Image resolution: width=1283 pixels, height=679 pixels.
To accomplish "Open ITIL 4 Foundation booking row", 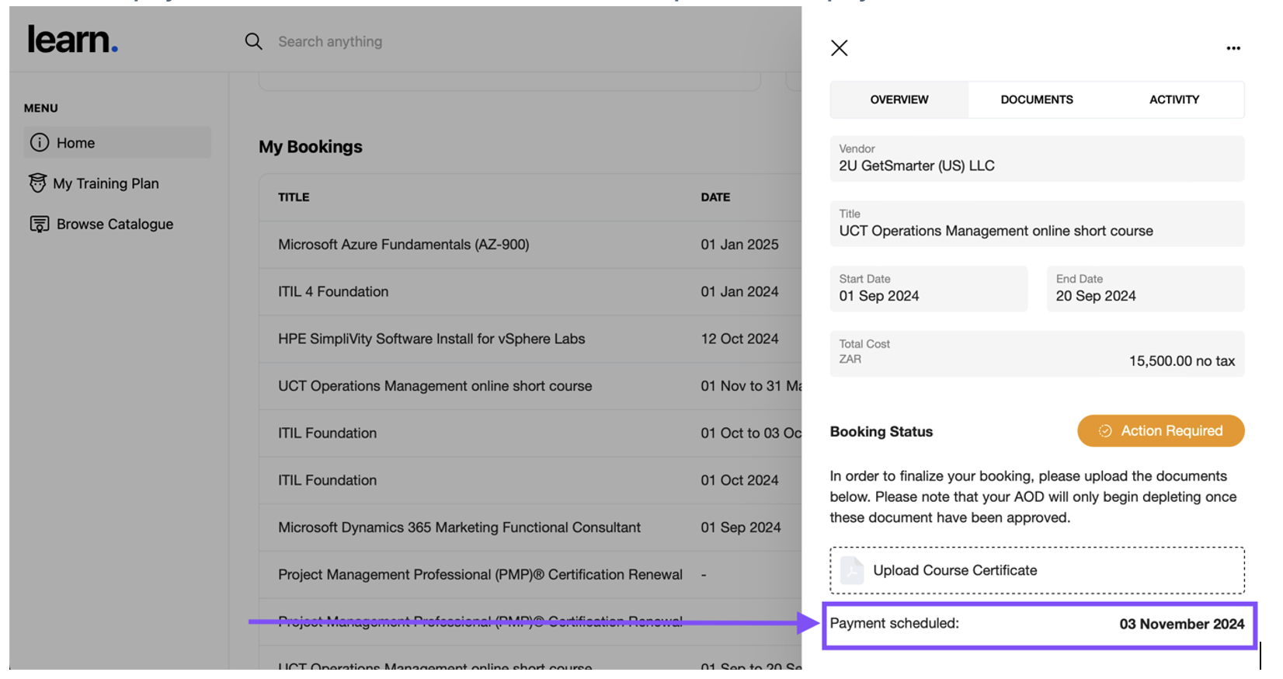I will click(x=530, y=292).
